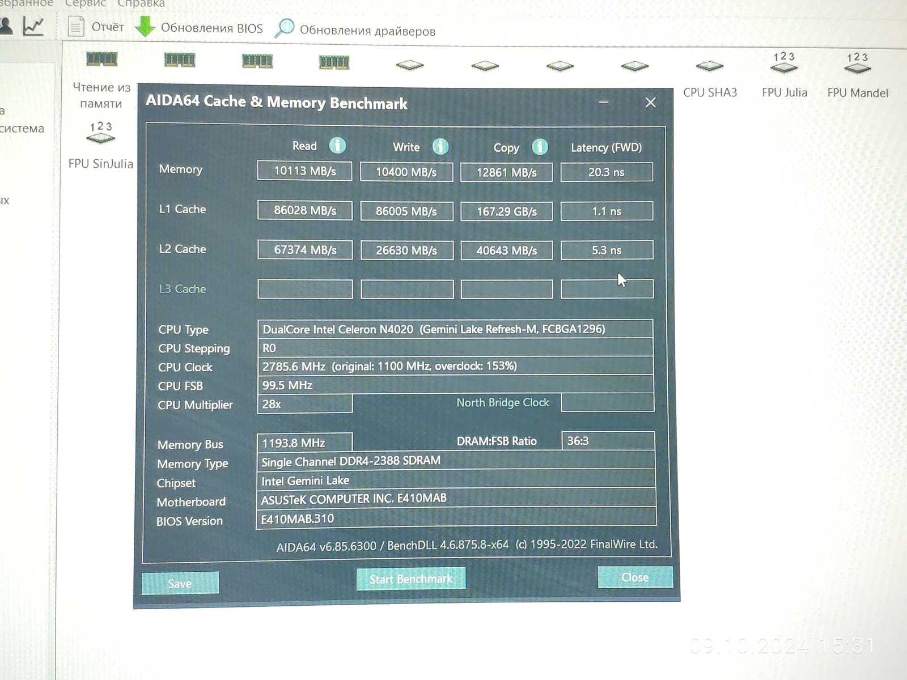Click the L1 Cache latency value 1.1 ns
The image size is (907, 680).
click(x=607, y=211)
